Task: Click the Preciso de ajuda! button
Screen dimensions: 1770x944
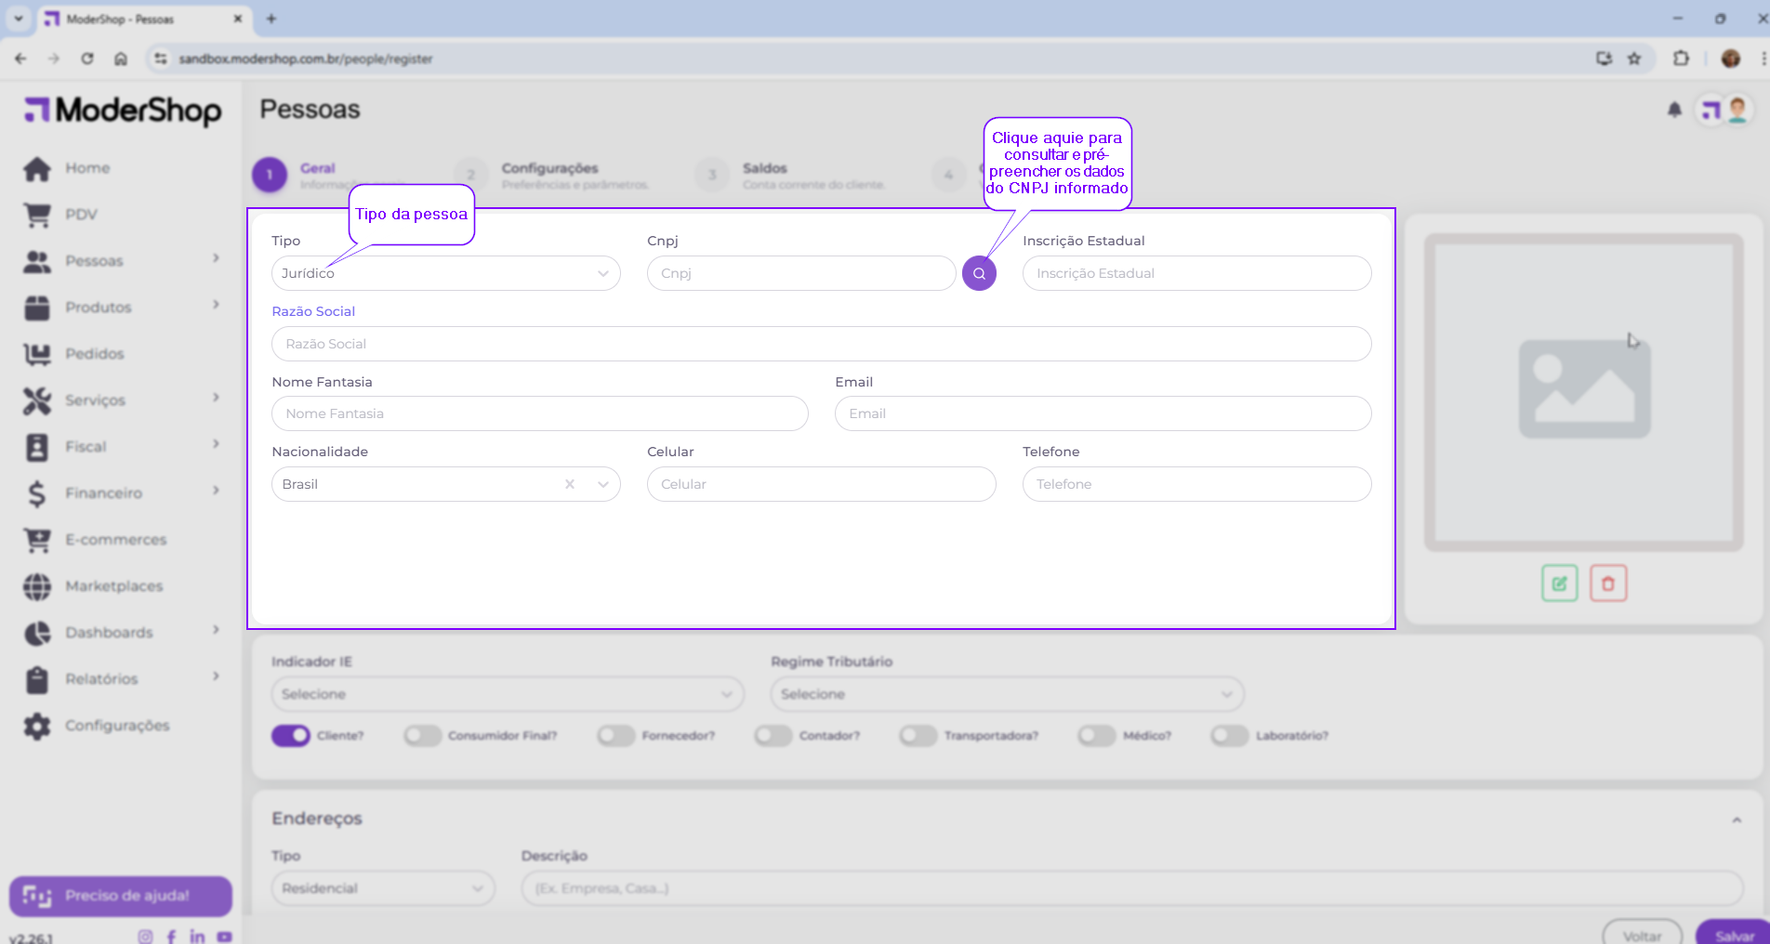Action: pyautogui.click(x=121, y=896)
